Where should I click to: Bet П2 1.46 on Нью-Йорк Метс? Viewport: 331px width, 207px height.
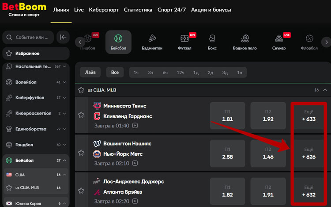click(268, 153)
